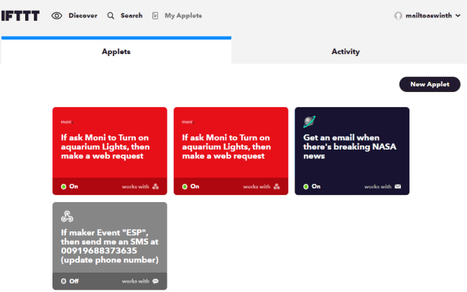Click the New Applet button

pyautogui.click(x=430, y=84)
